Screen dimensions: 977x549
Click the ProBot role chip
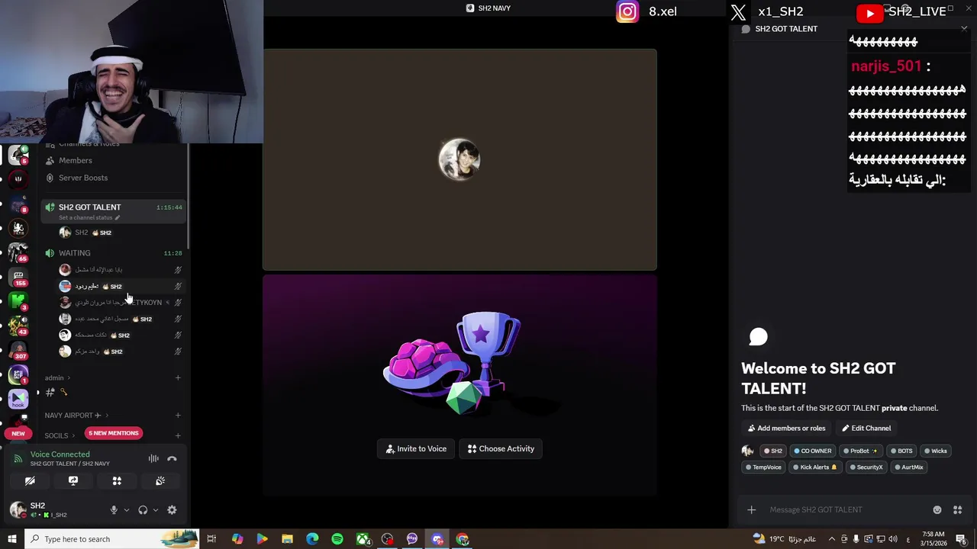(860, 451)
